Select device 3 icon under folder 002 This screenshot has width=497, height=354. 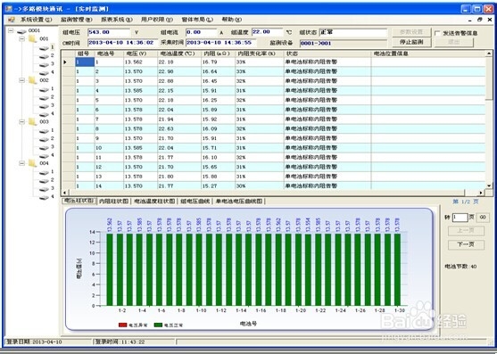click(44, 106)
